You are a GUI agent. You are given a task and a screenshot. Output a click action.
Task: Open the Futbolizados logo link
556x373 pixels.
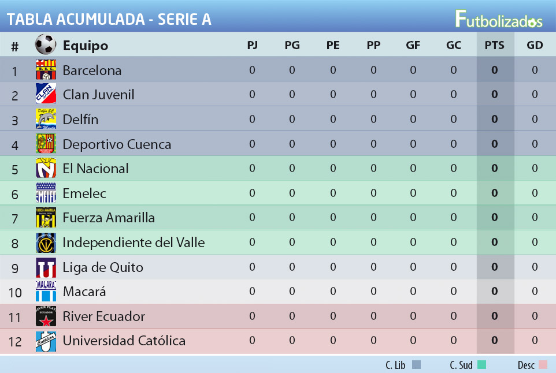[499, 19]
